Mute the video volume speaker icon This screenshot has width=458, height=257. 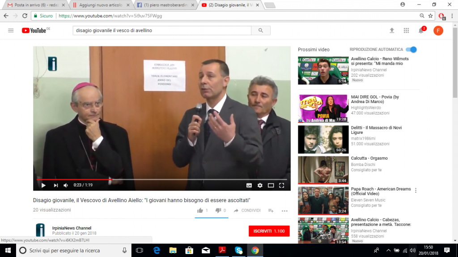(x=66, y=185)
